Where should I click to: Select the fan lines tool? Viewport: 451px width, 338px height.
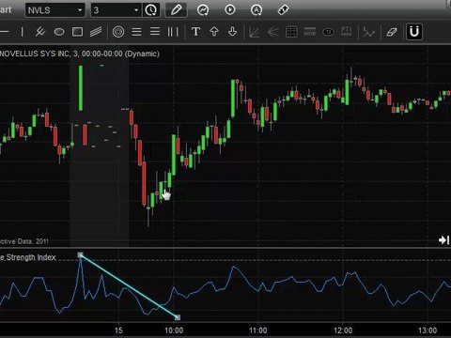pos(273,32)
